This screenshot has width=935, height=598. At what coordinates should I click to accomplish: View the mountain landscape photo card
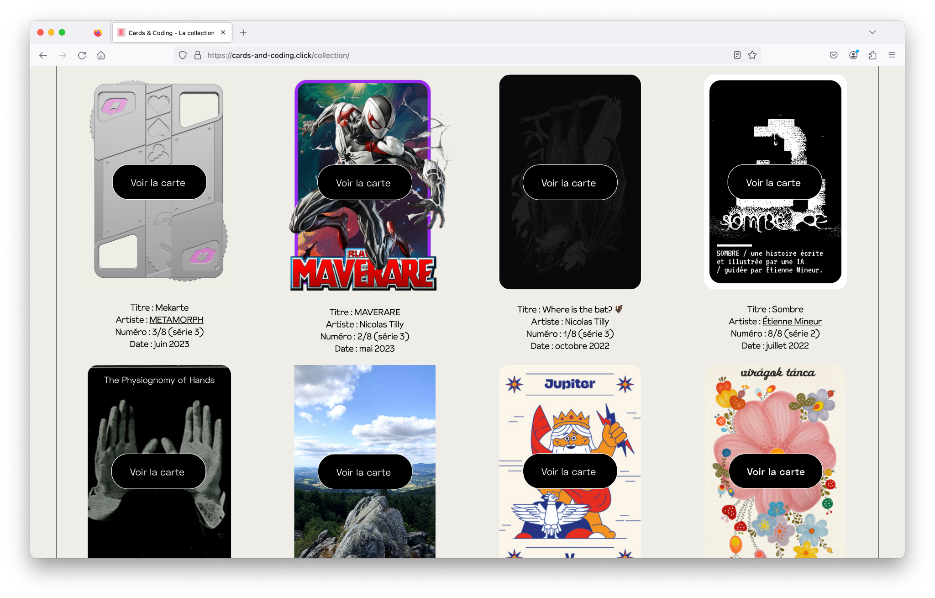pos(364,472)
